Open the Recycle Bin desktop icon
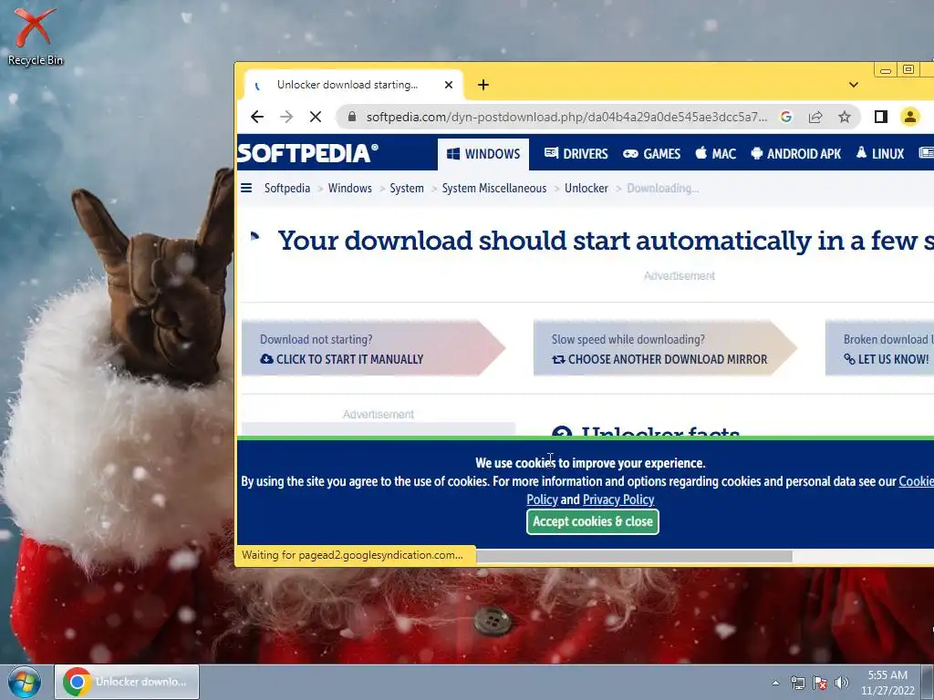 pyautogui.click(x=35, y=36)
